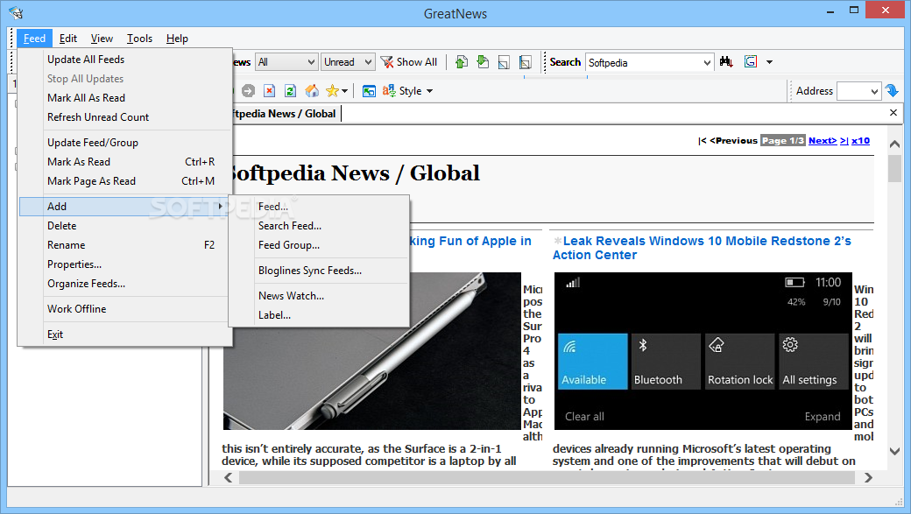Open Leak Reveals Windows 10 Mobile article link
This screenshot has height=514, width=911.
click(x=702, y=248)
